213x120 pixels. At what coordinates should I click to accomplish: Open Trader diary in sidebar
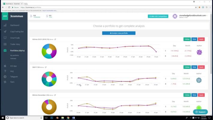click(x=15, y=44)
